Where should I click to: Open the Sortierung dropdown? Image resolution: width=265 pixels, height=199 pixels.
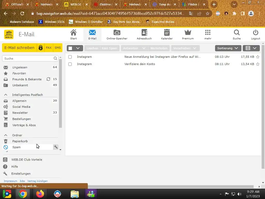[228, 48]
